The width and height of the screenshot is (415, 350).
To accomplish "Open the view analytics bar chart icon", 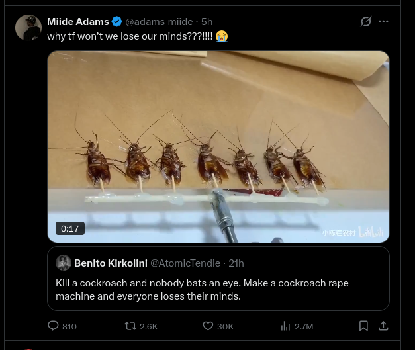I will pos(286,326).
